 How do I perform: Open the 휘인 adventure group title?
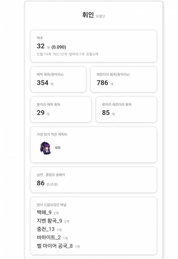coord(88,15)
